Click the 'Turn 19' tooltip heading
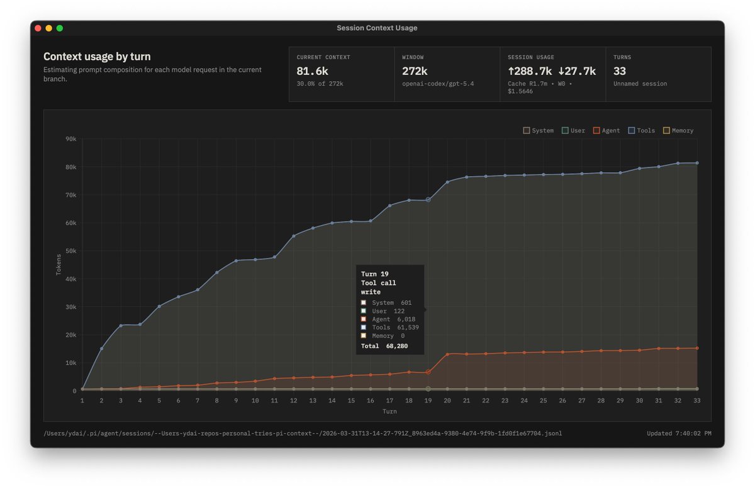This screenshot has width=755, height=488. tap(374, 274)
